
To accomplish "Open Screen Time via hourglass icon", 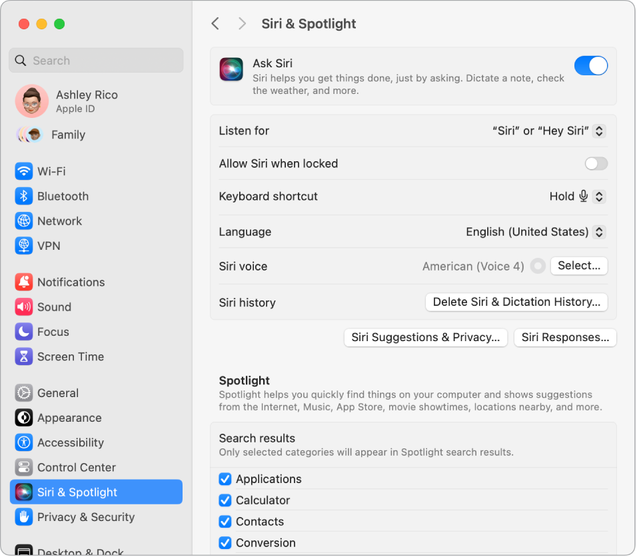I will coord(24,356).
